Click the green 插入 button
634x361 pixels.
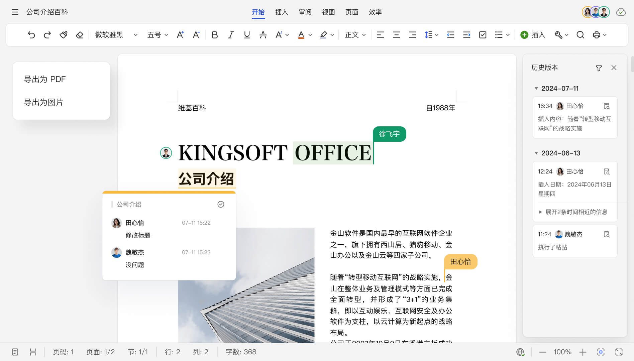pyautogui.click(x=532, y=34)
